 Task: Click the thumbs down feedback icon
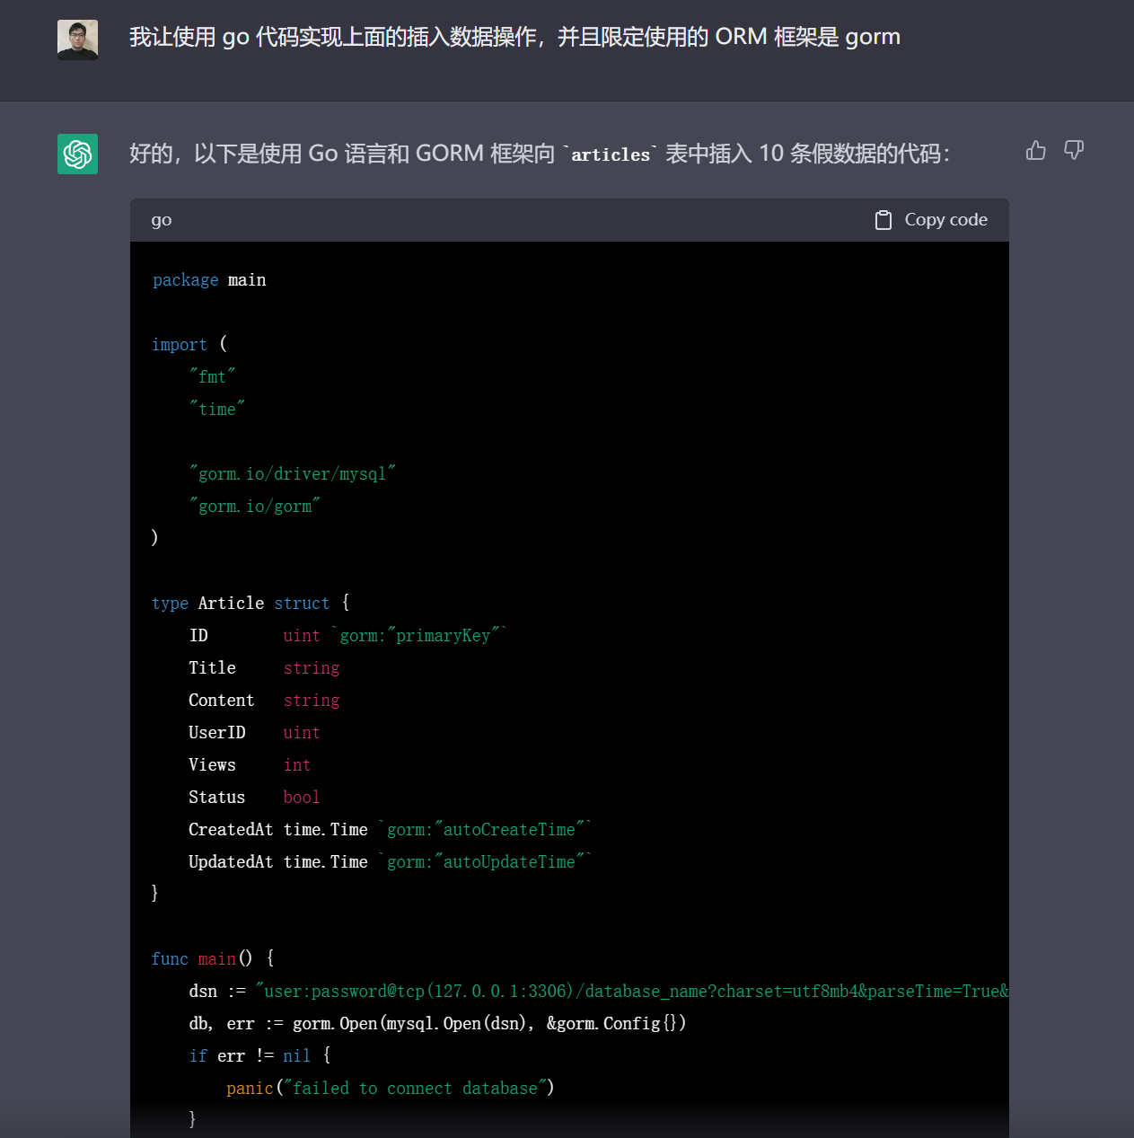[1074, 150]
